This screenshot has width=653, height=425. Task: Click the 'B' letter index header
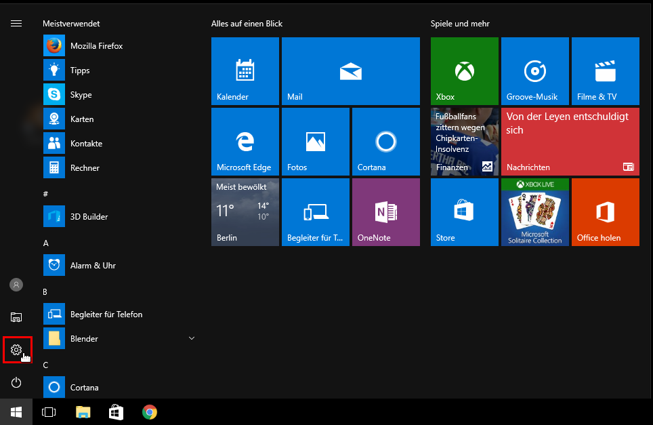click(45, 291)
